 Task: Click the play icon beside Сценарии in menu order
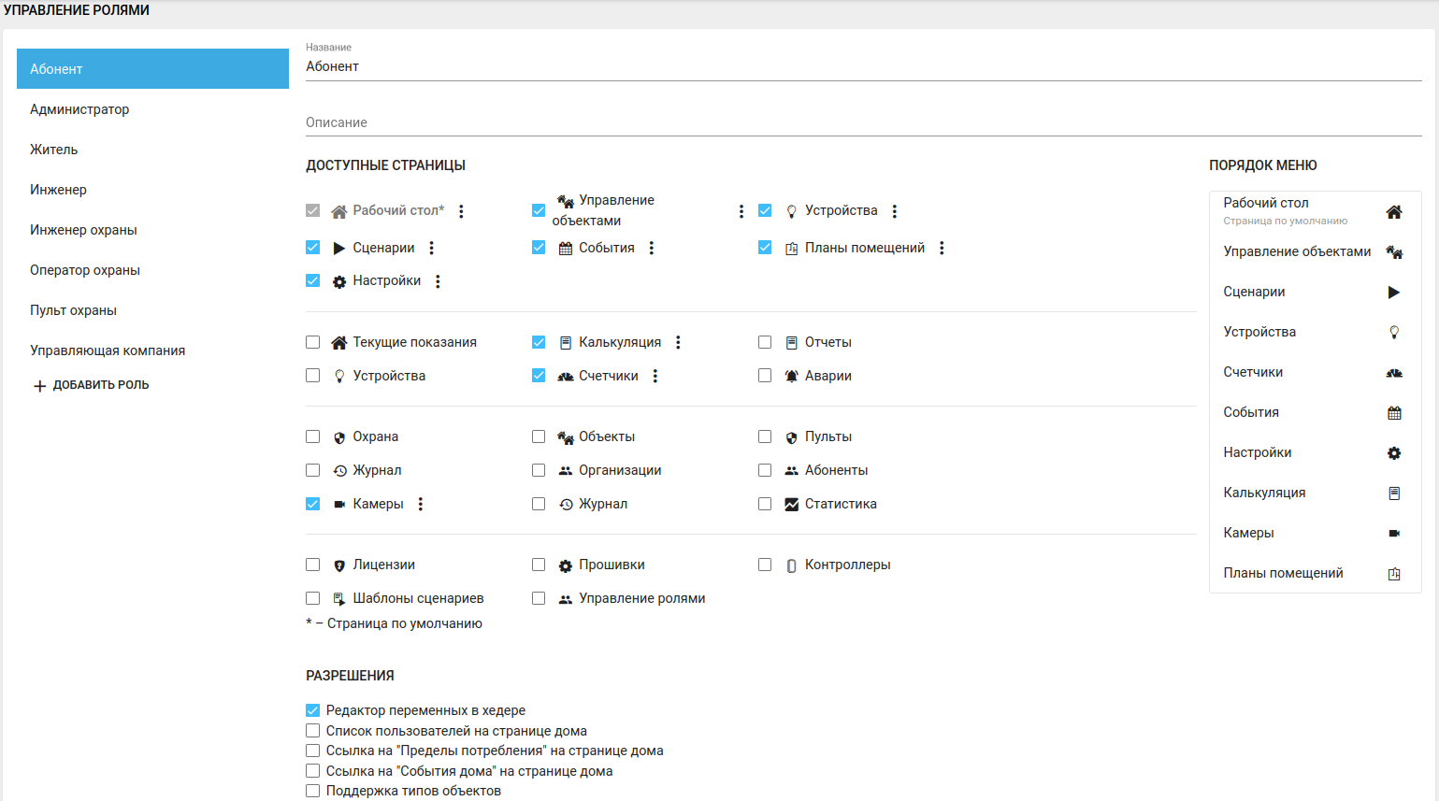[x=1393, y=293]
